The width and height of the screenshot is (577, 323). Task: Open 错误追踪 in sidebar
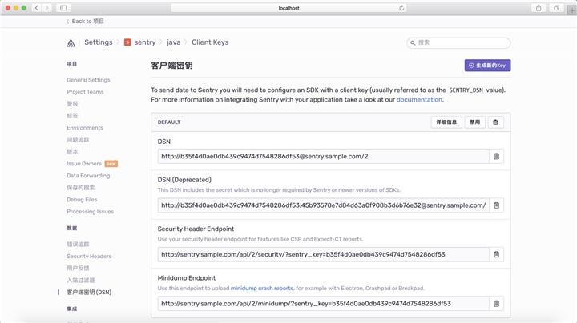78,244
